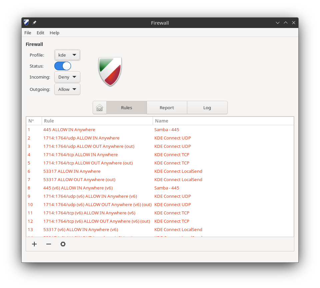The width and height of the screenshot is (320, 288).
Task: Click the Firewall shield icon in title bar
Action: [x=26, y=22]
